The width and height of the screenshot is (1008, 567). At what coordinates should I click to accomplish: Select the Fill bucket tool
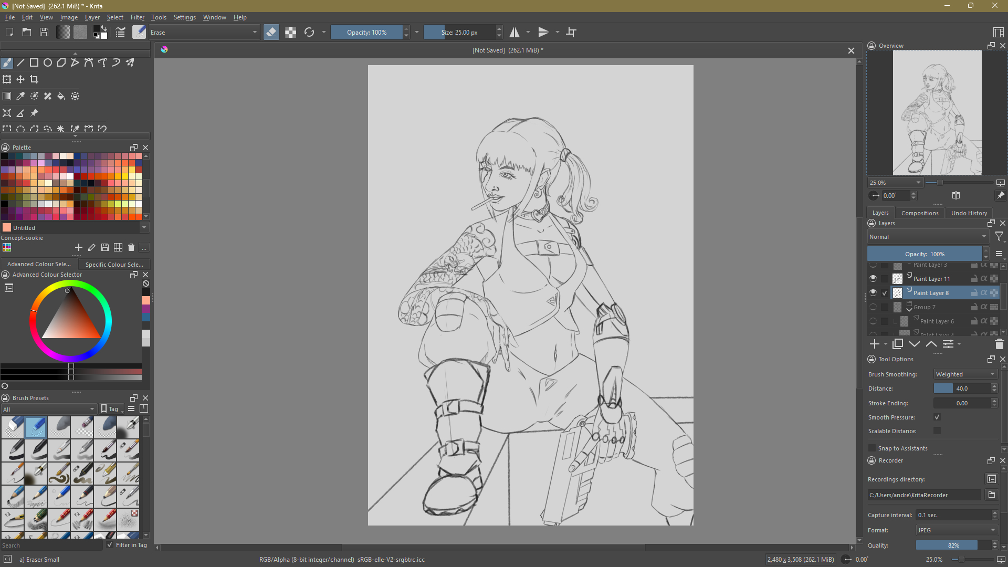point(61,96)
